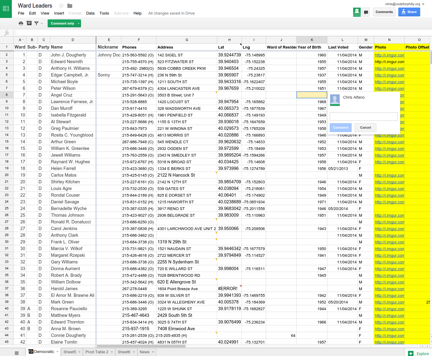This screenshot has height=356, width=432.
Task: Open the Explore panel
Action: click(x=418, y=353)
